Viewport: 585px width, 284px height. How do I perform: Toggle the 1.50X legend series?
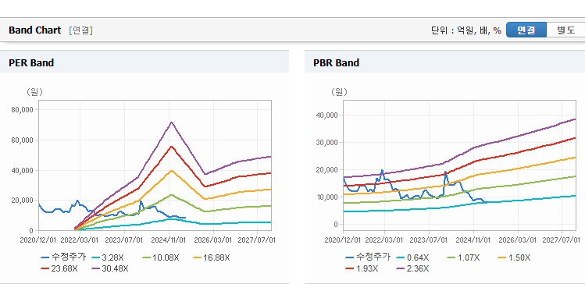pyautogui.click(x=514, y=257)
